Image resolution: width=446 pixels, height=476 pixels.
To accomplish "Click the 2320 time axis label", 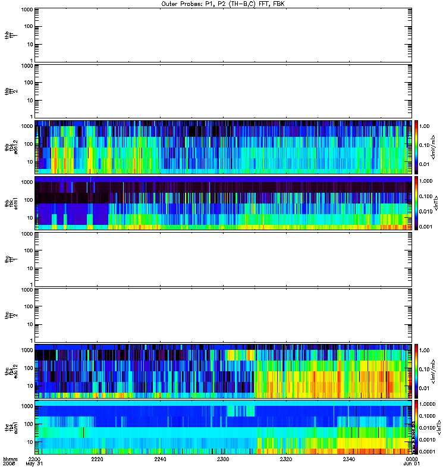I will pyautogui.click(x=286, y=459).
